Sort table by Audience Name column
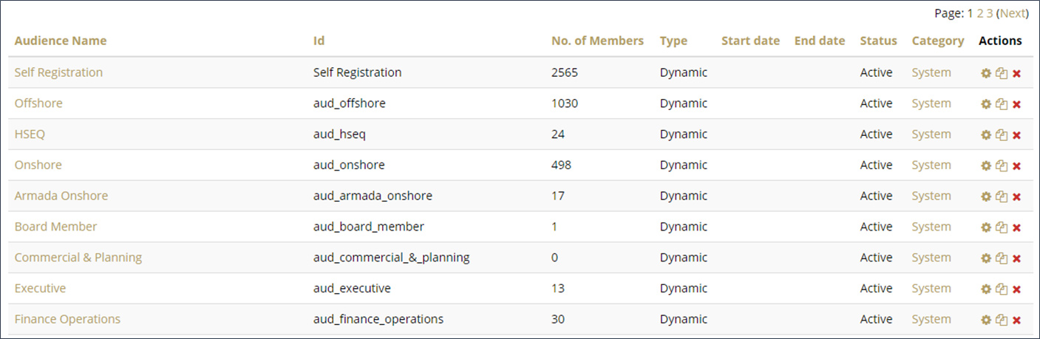This screenshot has height=339, width=1040. [61, 41]
